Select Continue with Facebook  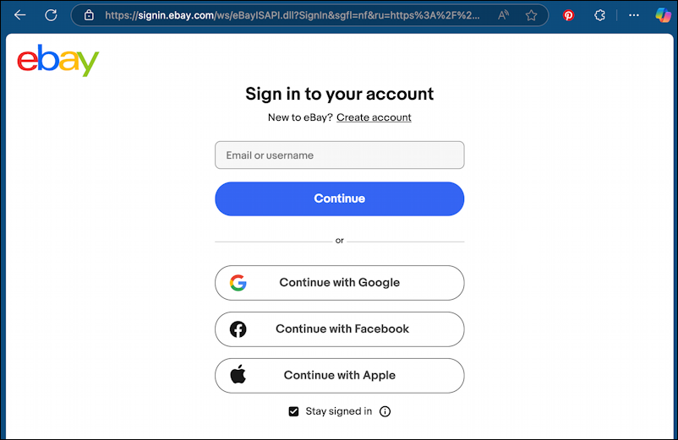pos(339,329)
